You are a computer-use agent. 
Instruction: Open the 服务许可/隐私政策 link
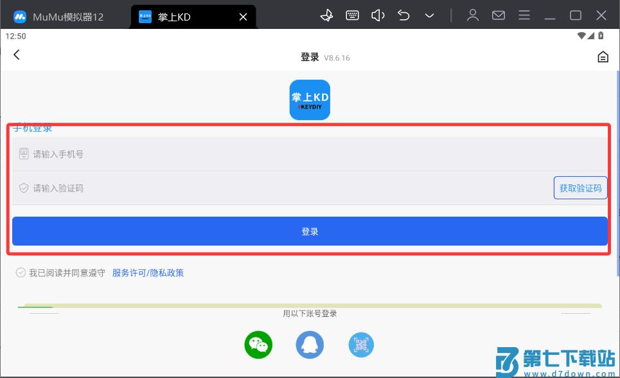click(148, 273)
